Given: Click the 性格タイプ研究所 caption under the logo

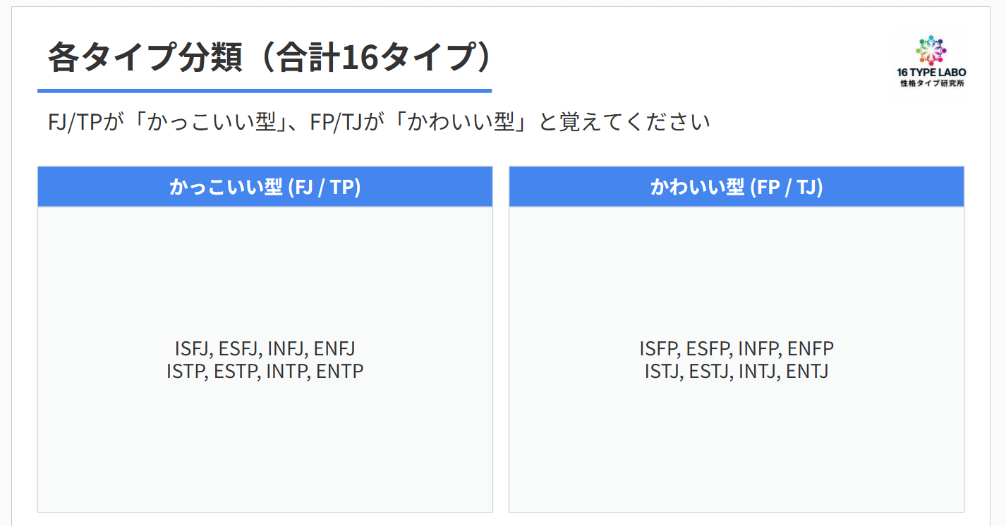Looking at the screenshot, I should point(931,83).
